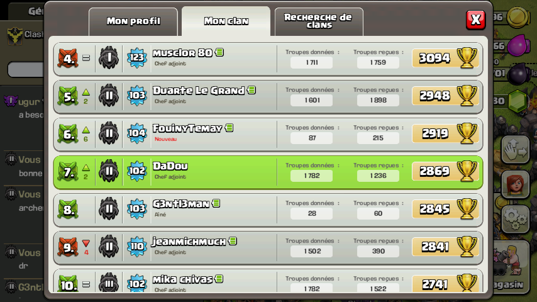Tap the red-haired Valkyrie portrait button
This screenshot has width=537, height=302.
click(516, 184)
